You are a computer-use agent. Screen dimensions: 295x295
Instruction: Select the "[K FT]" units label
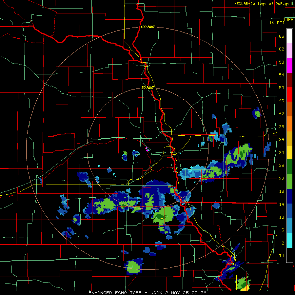pyautogui.click(x=277, y=23)
